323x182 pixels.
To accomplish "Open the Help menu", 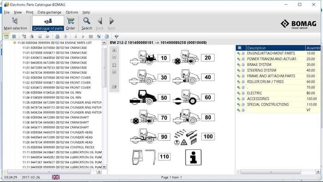I will (x=86, y=12).
